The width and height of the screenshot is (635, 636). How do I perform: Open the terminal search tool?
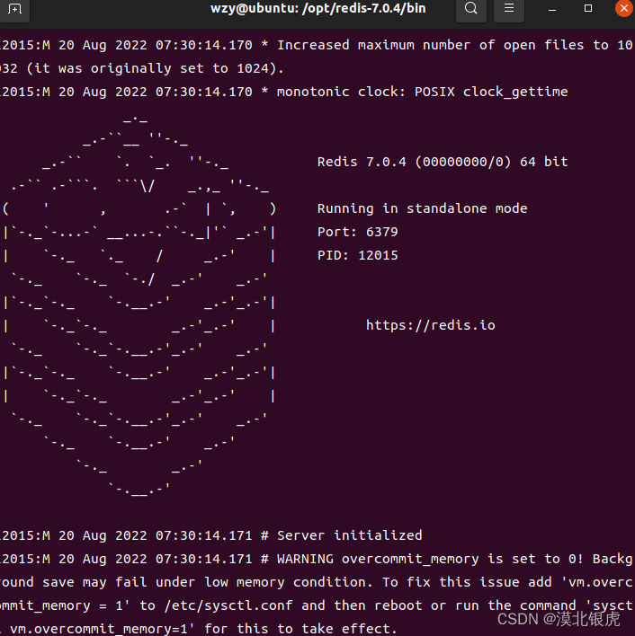click(x=471, y=8)
